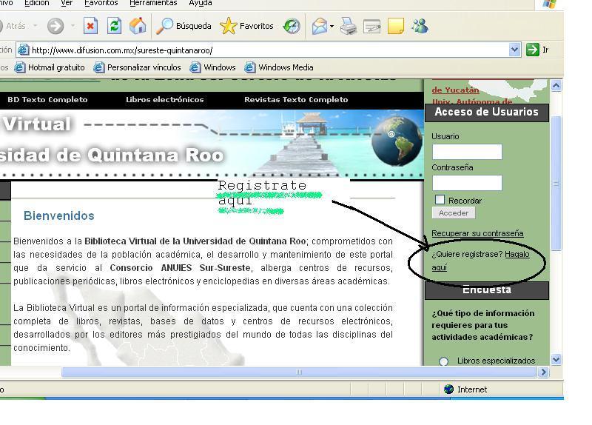The height and width of the screenshot is (425, 592).
Task: Click the Acceder button
Action: (454, 213)
